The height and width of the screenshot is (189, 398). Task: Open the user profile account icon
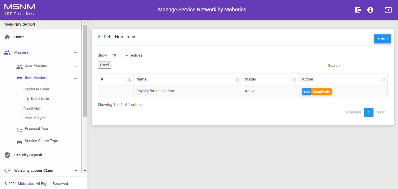[x=370, y=10]
